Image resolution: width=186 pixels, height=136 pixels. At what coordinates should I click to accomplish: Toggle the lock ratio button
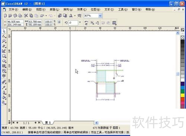point(59,22)
